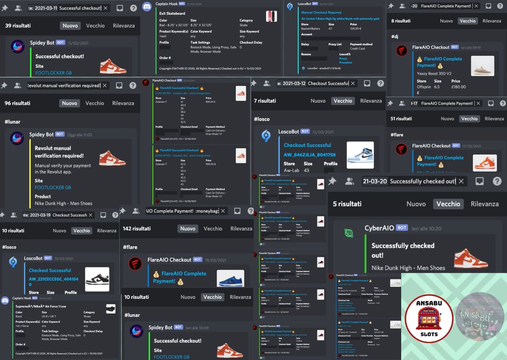Viewport: 507px width, 360px height.
Task: Show member list in the 142 risultati panel
Action: 136,211
